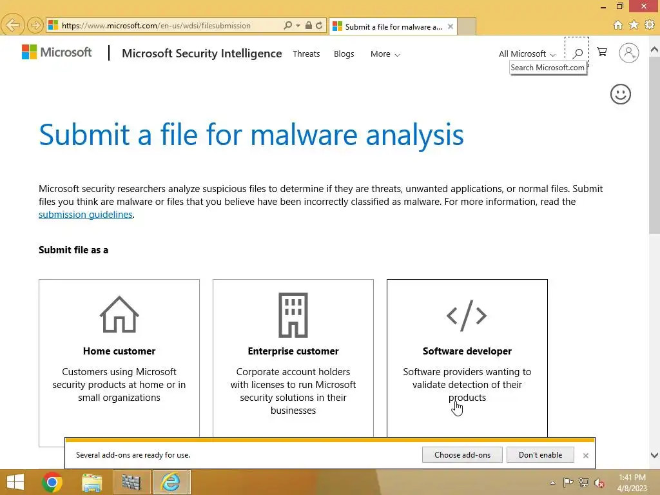
Task: Click the Enterprise customer building icon
Action: pos(293,315)
